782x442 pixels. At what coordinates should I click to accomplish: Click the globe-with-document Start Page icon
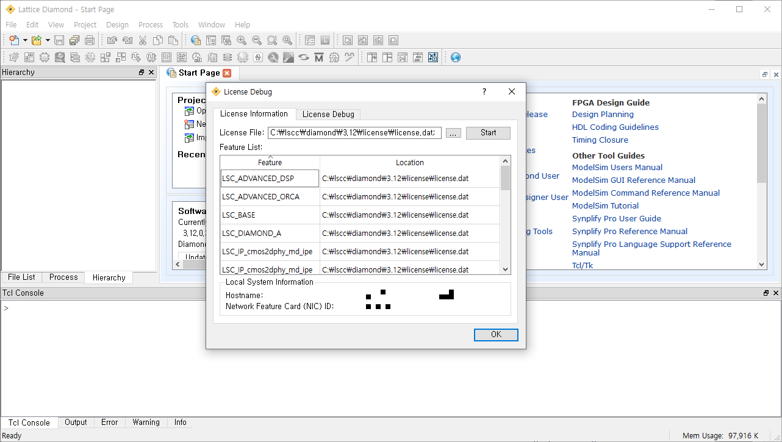pos(196,40)
